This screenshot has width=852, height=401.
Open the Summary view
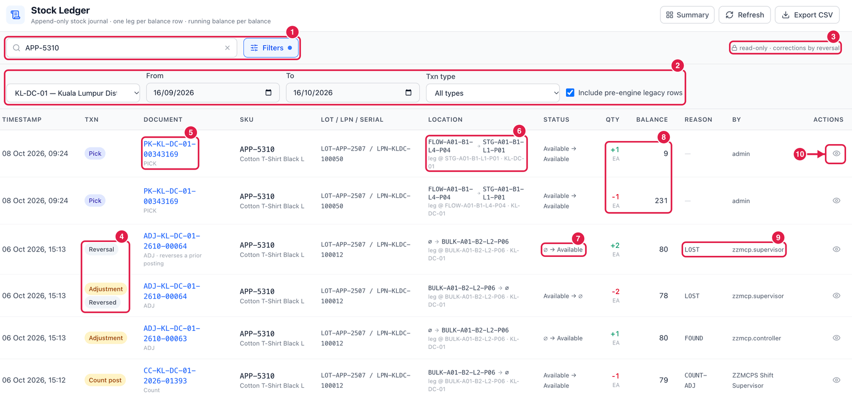687,15
